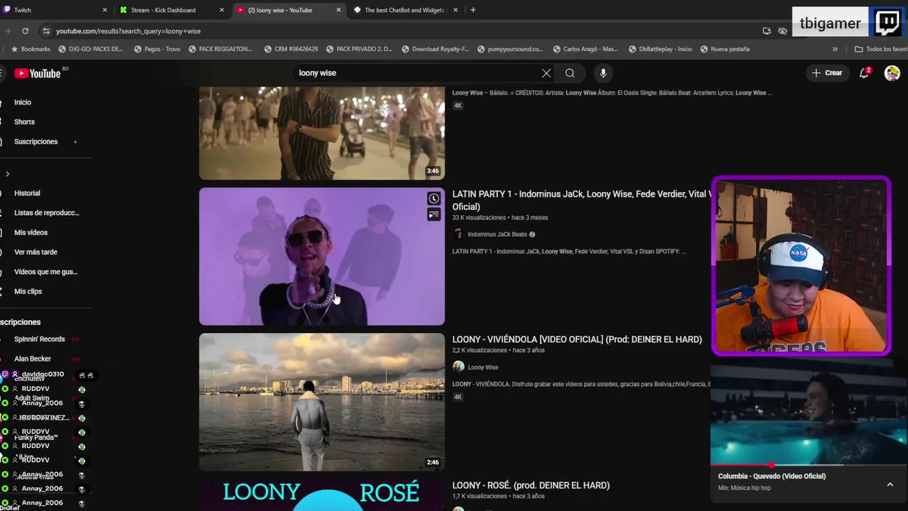Open the LOONY ROSÉ video thumbnail

(x=322, y=495)
